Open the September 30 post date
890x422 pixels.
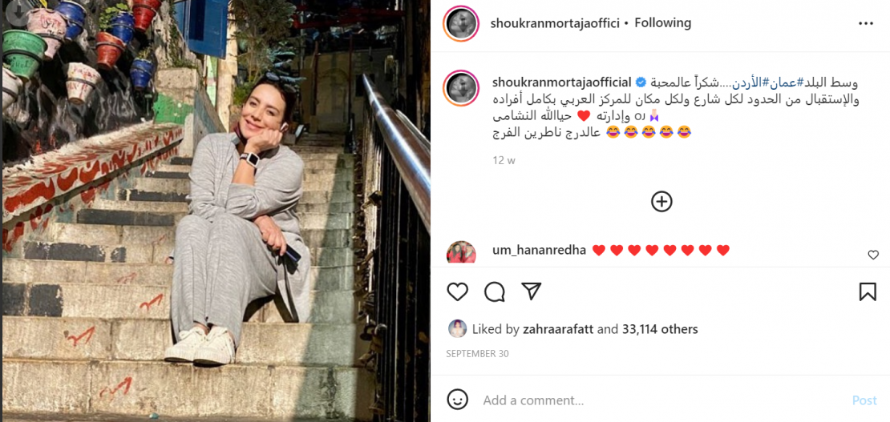477,353
